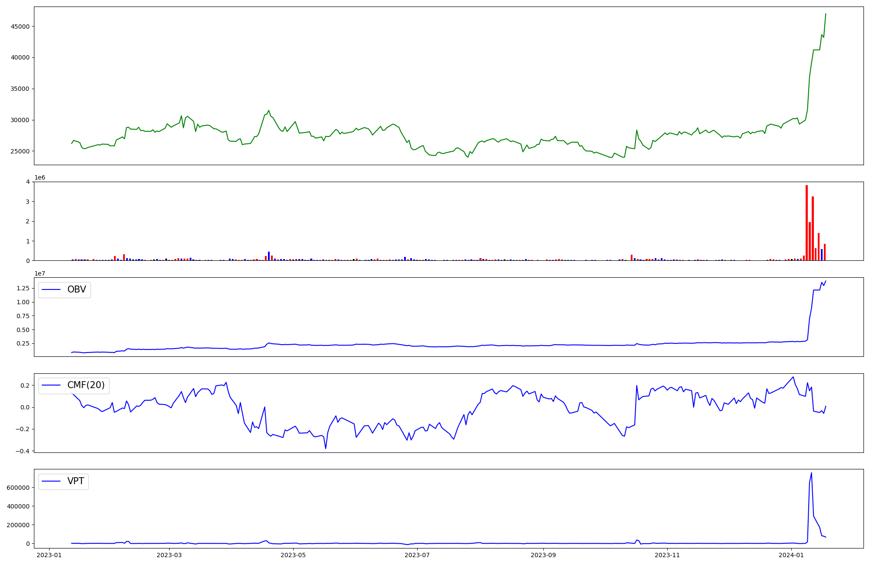
Task: Click the CMF(20) legend label
Action: 86,385
